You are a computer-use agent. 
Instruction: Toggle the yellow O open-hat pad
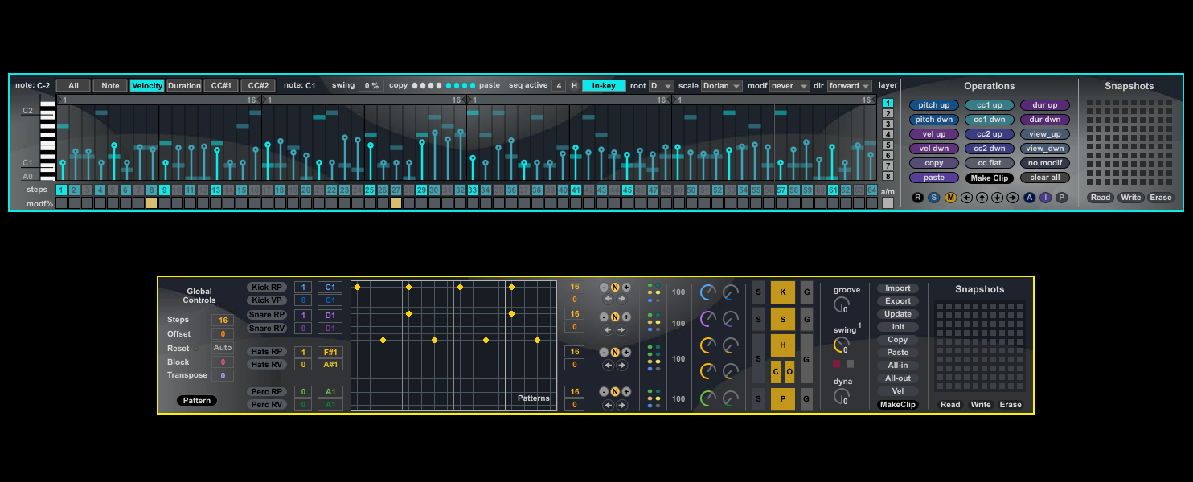789,372
